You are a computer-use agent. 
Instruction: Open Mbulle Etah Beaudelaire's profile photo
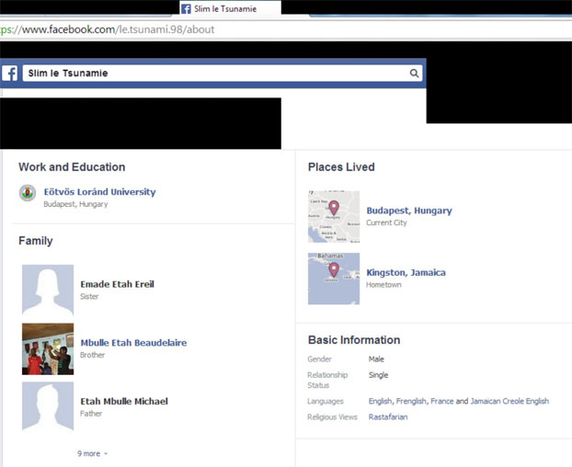(x=47, y=348)
